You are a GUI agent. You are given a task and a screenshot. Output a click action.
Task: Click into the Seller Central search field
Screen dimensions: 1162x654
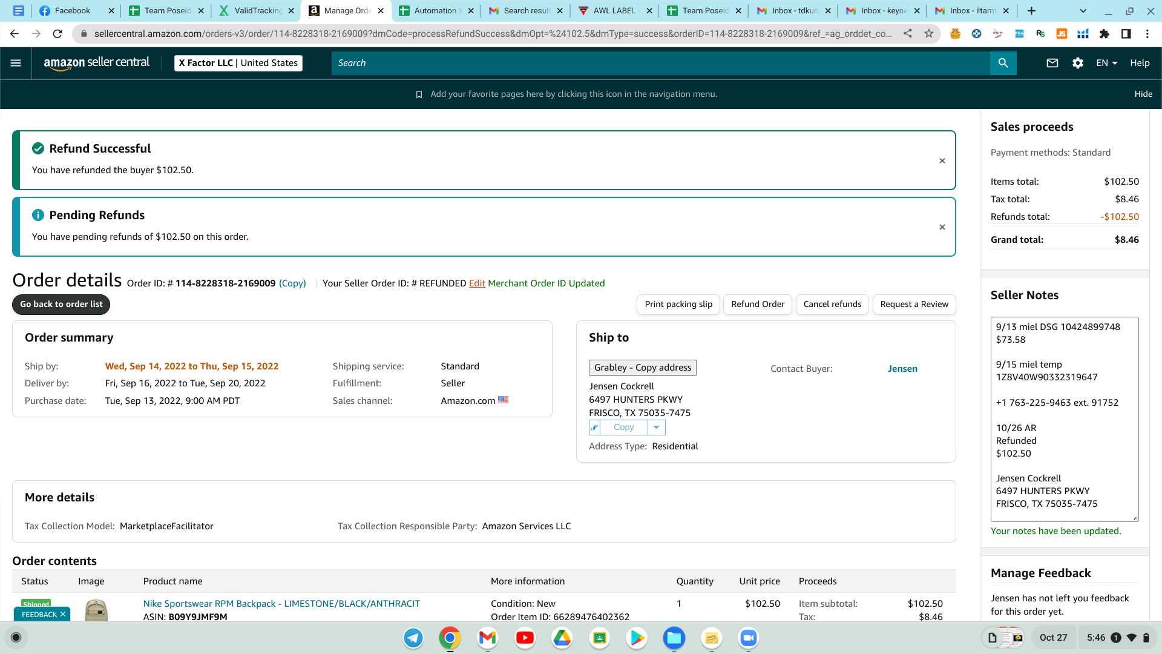click(x=660, y=63)
